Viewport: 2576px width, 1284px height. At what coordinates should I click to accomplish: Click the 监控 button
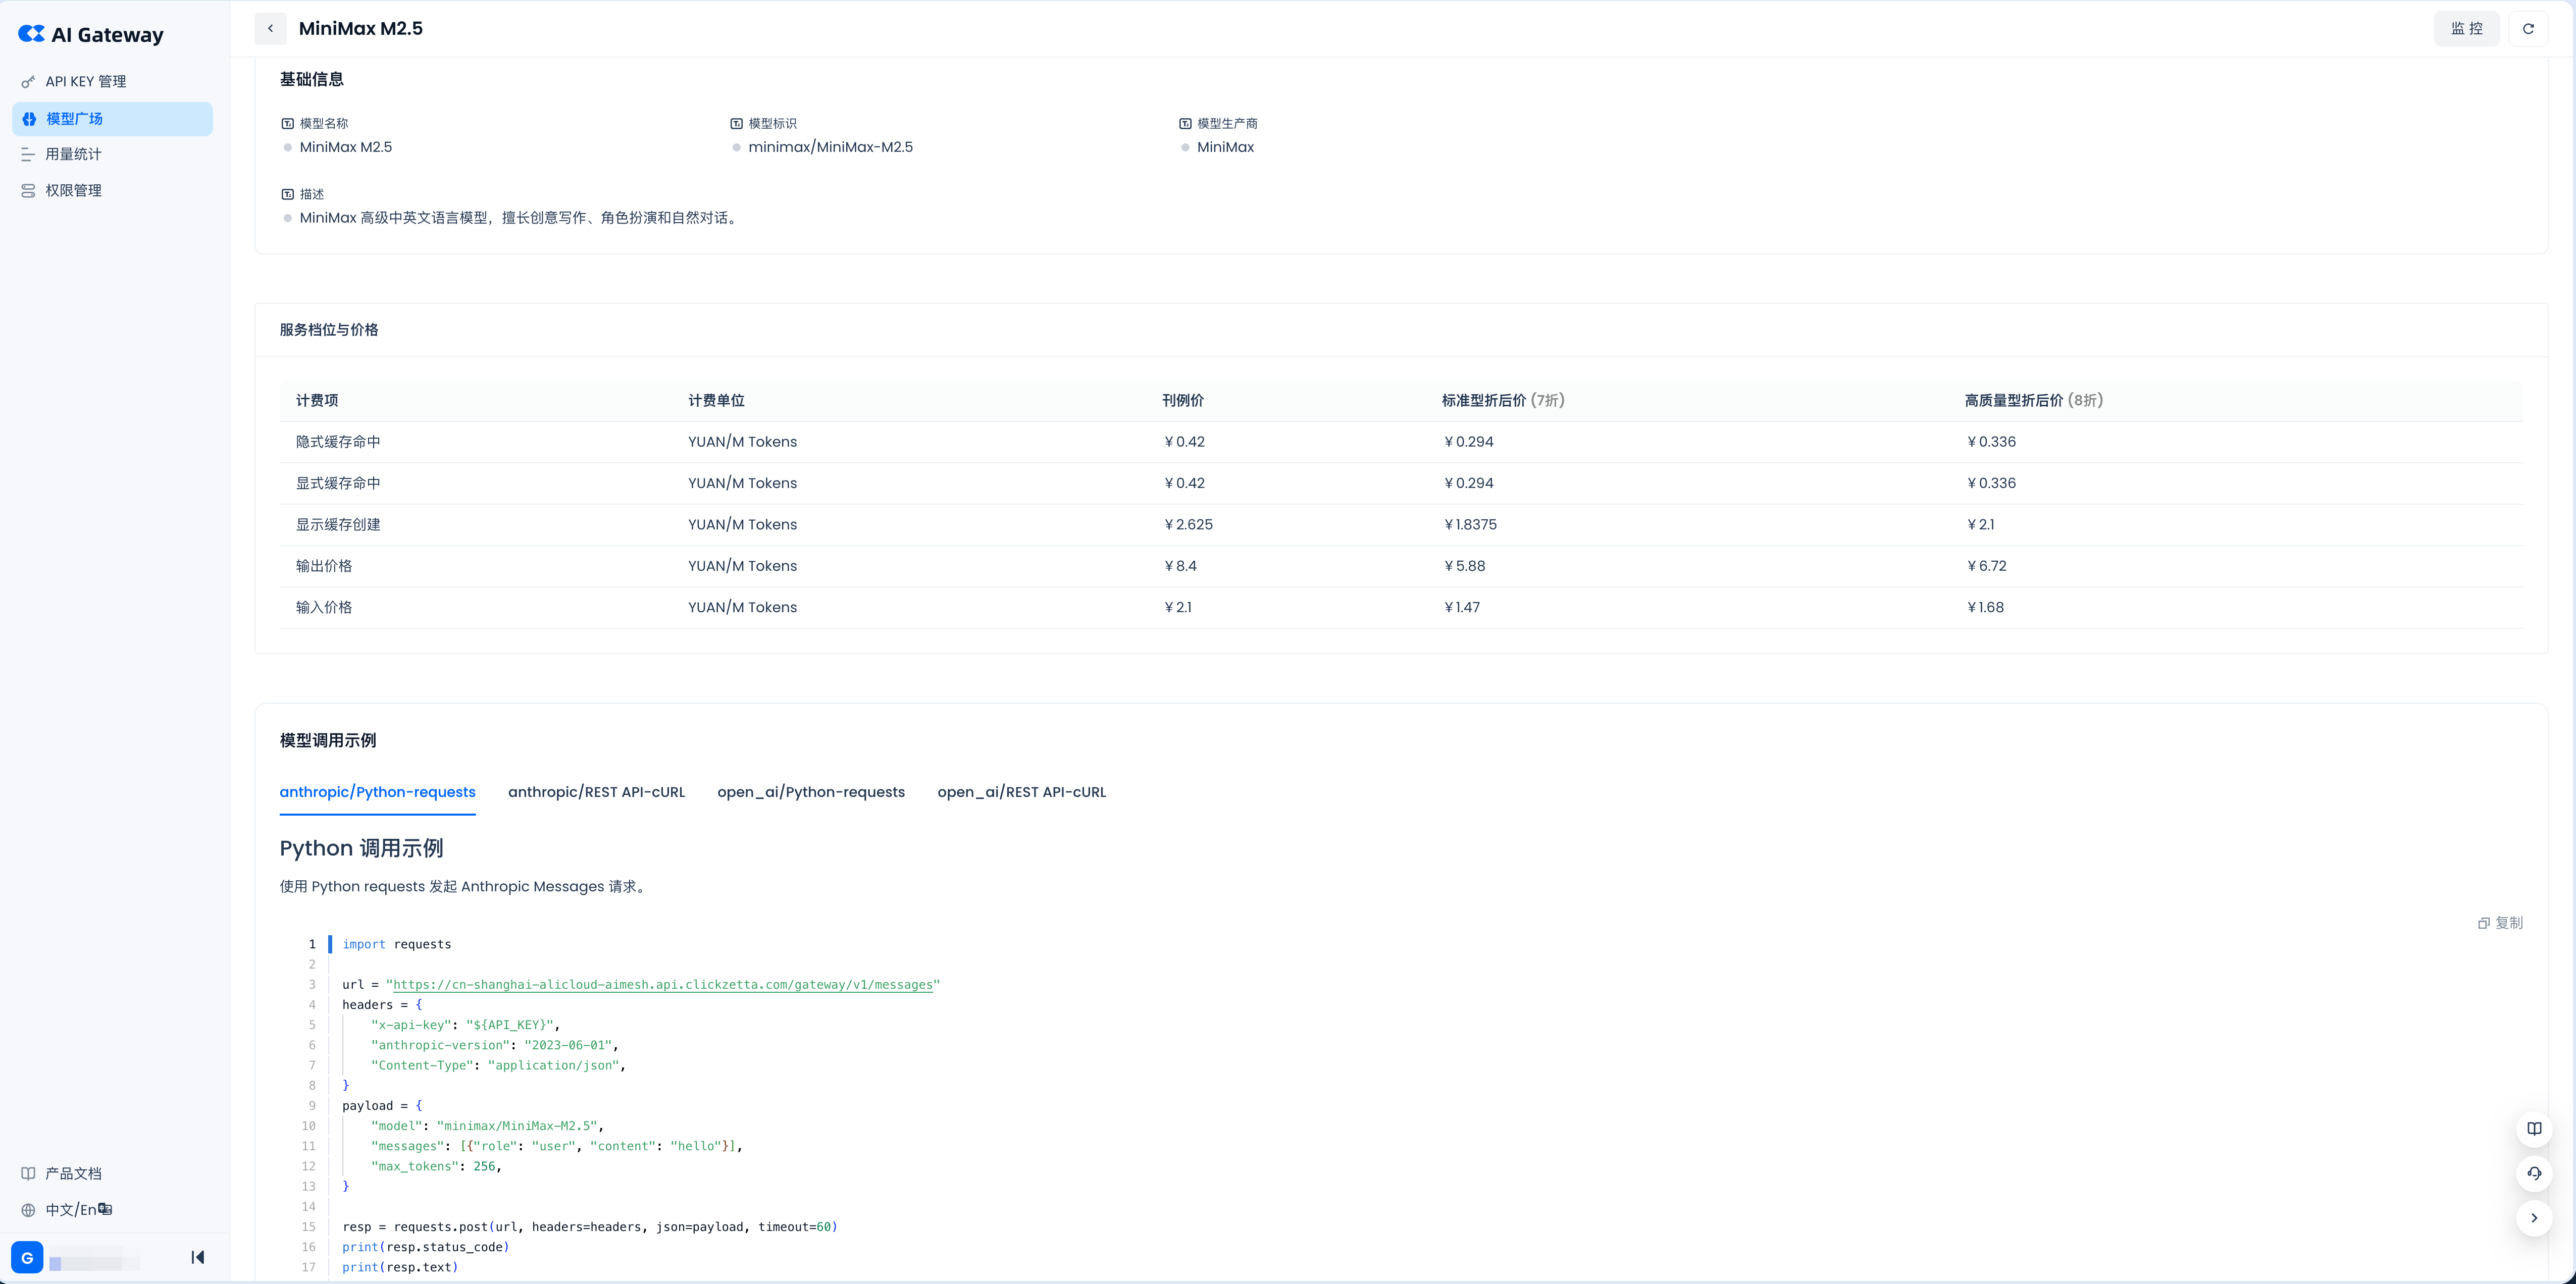(2467, 29)
